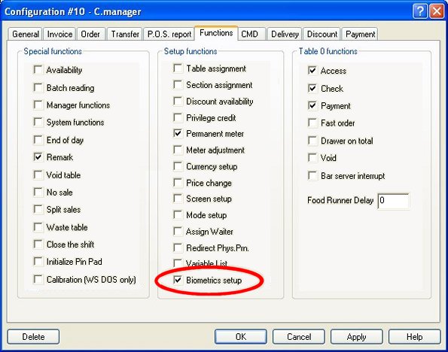Uncheck the Biometrics setup checkbox
The height and width of the screenshot is (352, 448).
178,280
